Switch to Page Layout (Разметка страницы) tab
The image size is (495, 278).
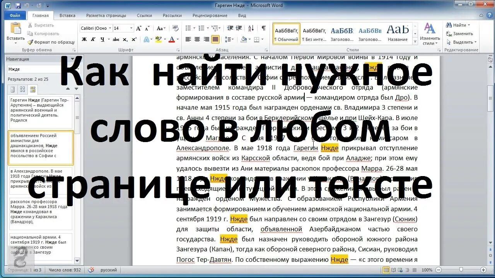pos(106,15)
